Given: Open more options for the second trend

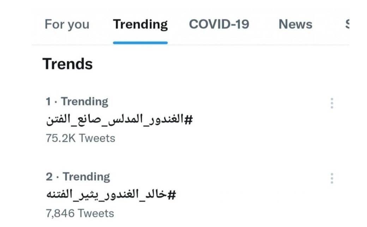Looking at the screenshot, I should pos(332,178).
